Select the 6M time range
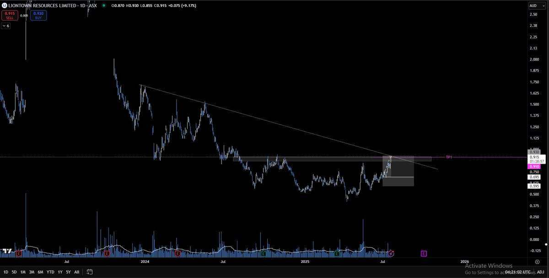 41,272
